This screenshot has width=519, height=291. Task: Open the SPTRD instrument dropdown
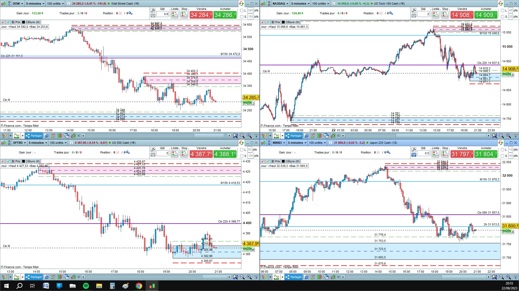click(19, 143)
